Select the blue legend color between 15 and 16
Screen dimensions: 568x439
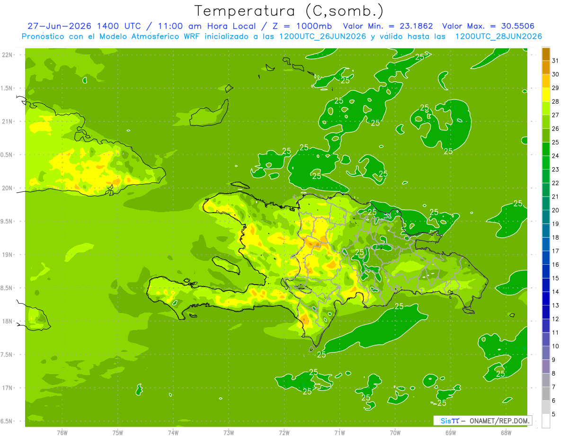(546, 272)
